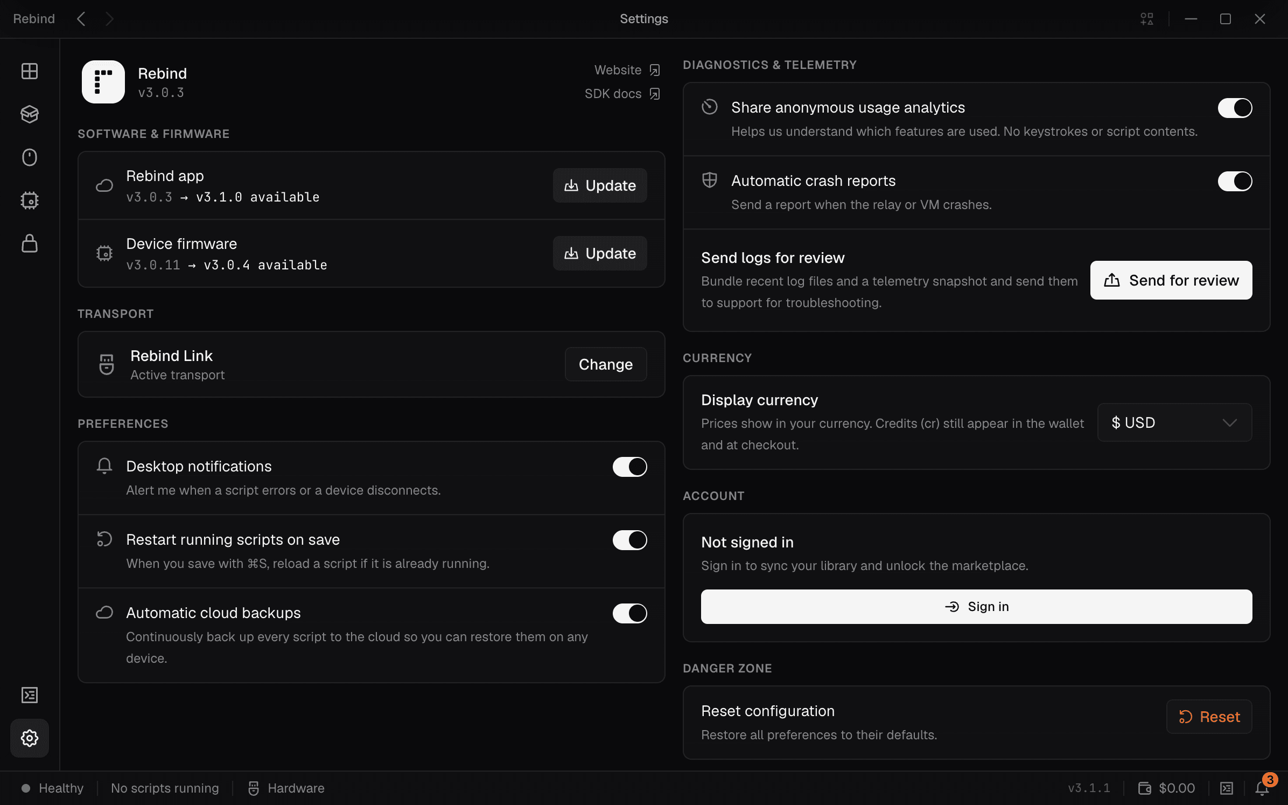
Task: Open the wallet balance $0.00
Action: pos(1166,788)
